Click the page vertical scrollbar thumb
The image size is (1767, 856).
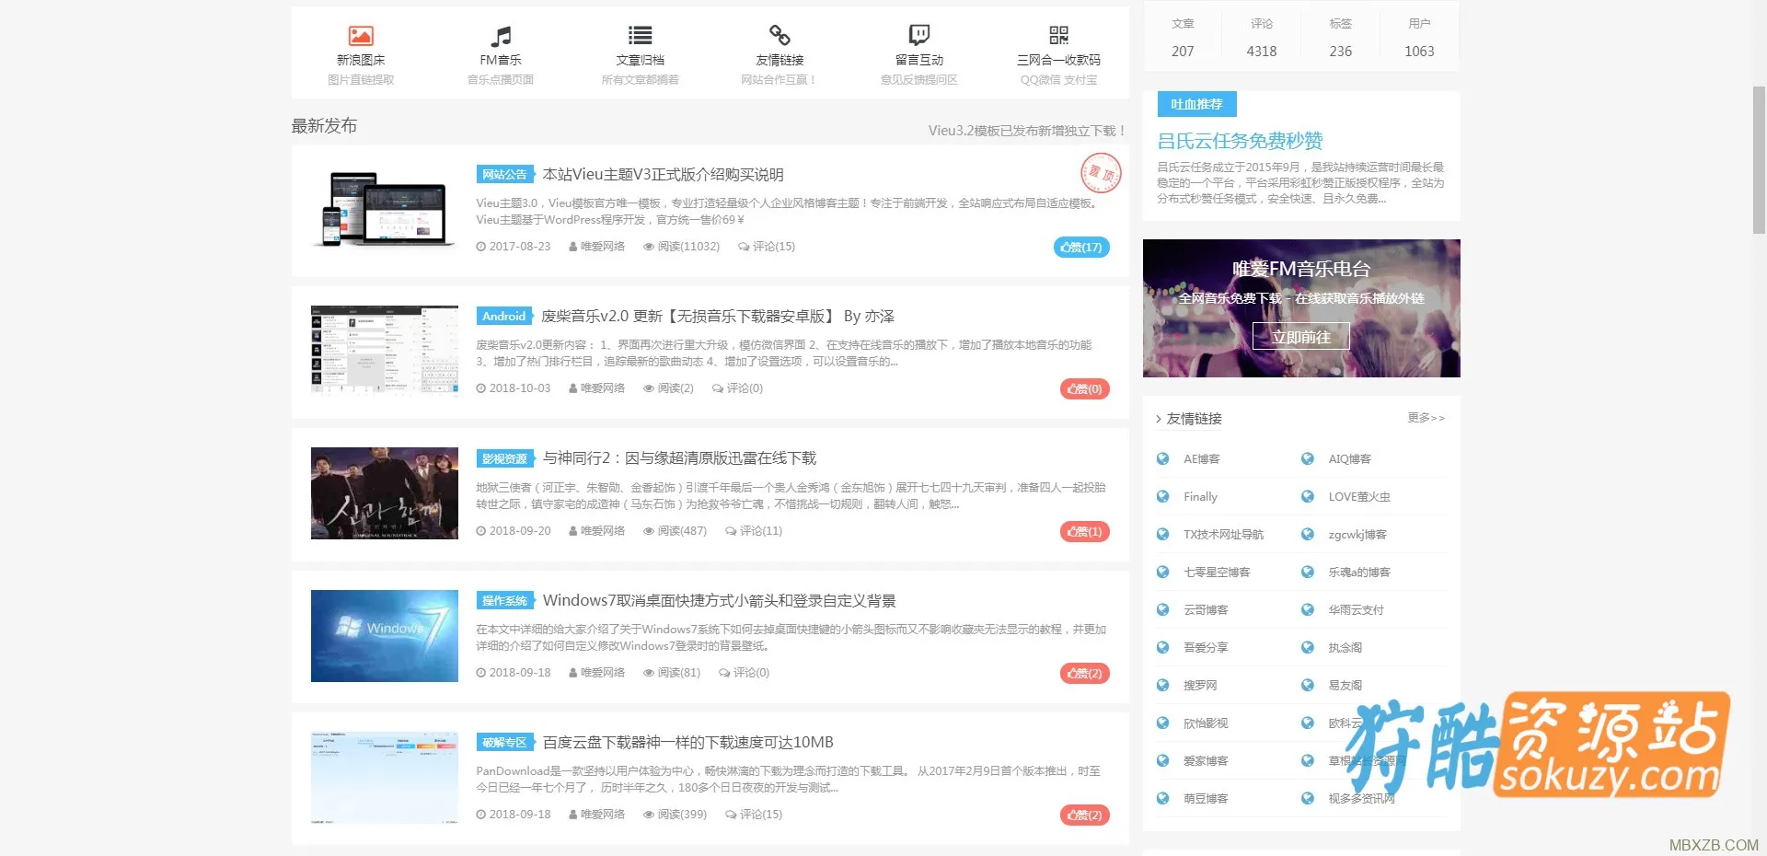tap(1759, 159)
